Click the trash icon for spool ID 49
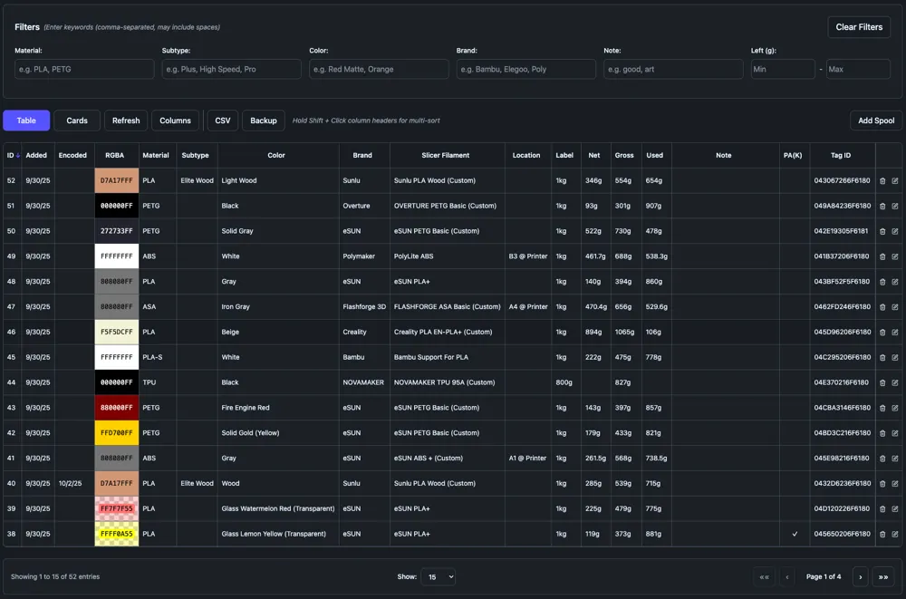The height and width of the screenshot is (599, 906). (x=882, y=256)
